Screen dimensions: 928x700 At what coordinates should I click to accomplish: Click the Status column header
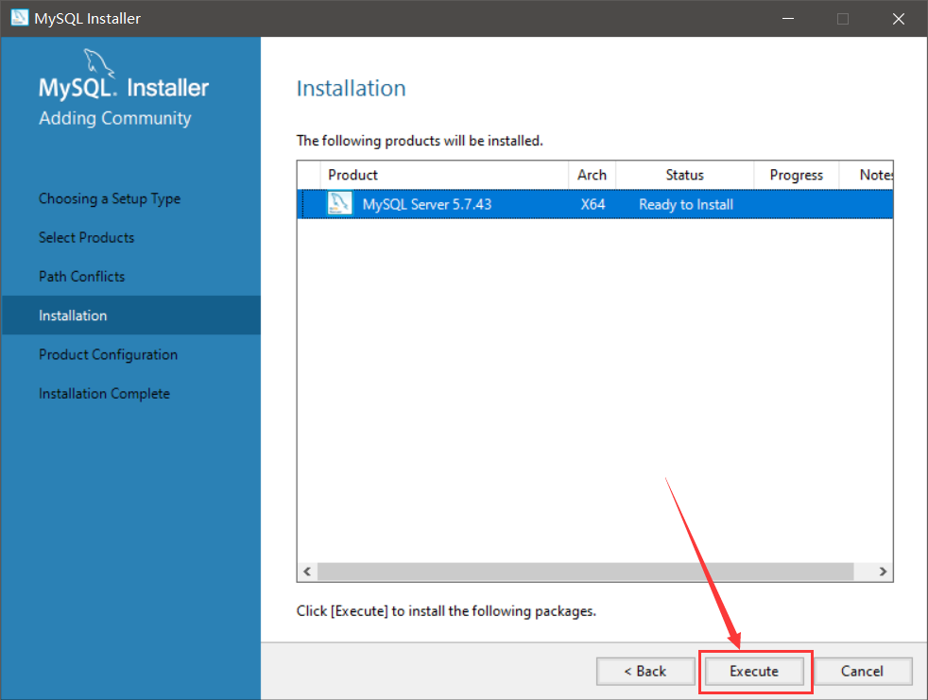[x=685, y=175]
